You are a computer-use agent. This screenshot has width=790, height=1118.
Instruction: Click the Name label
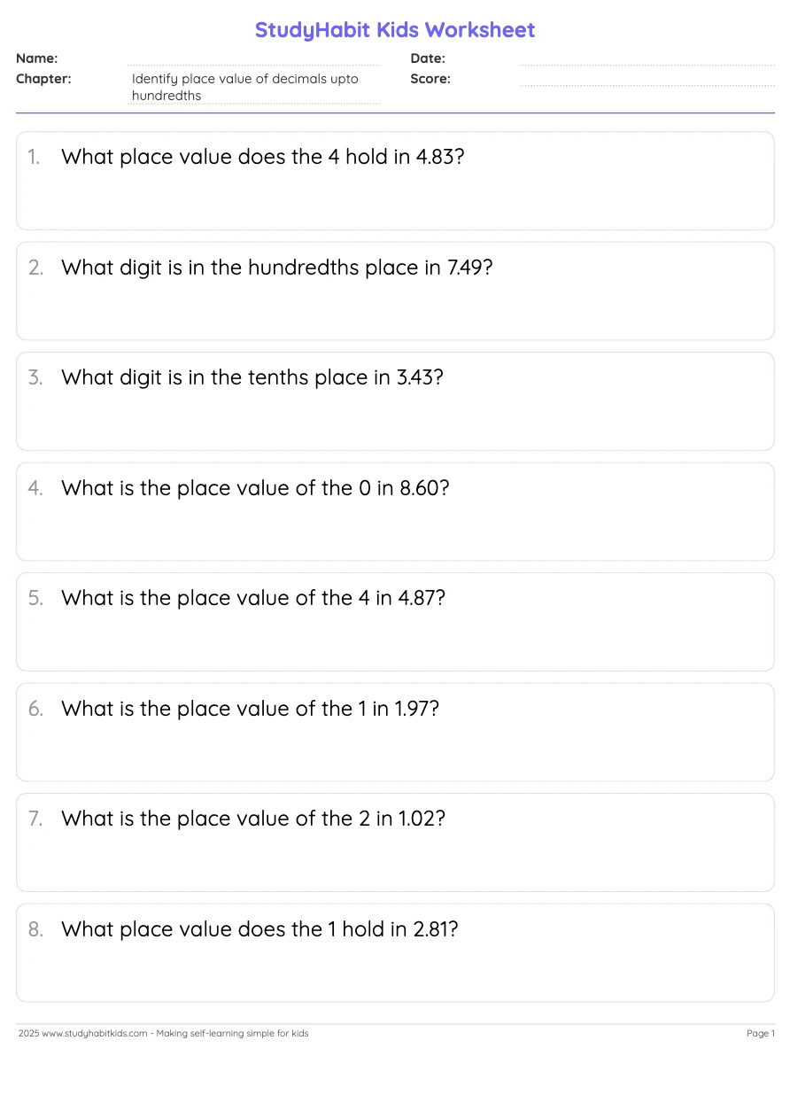point(37,58)
